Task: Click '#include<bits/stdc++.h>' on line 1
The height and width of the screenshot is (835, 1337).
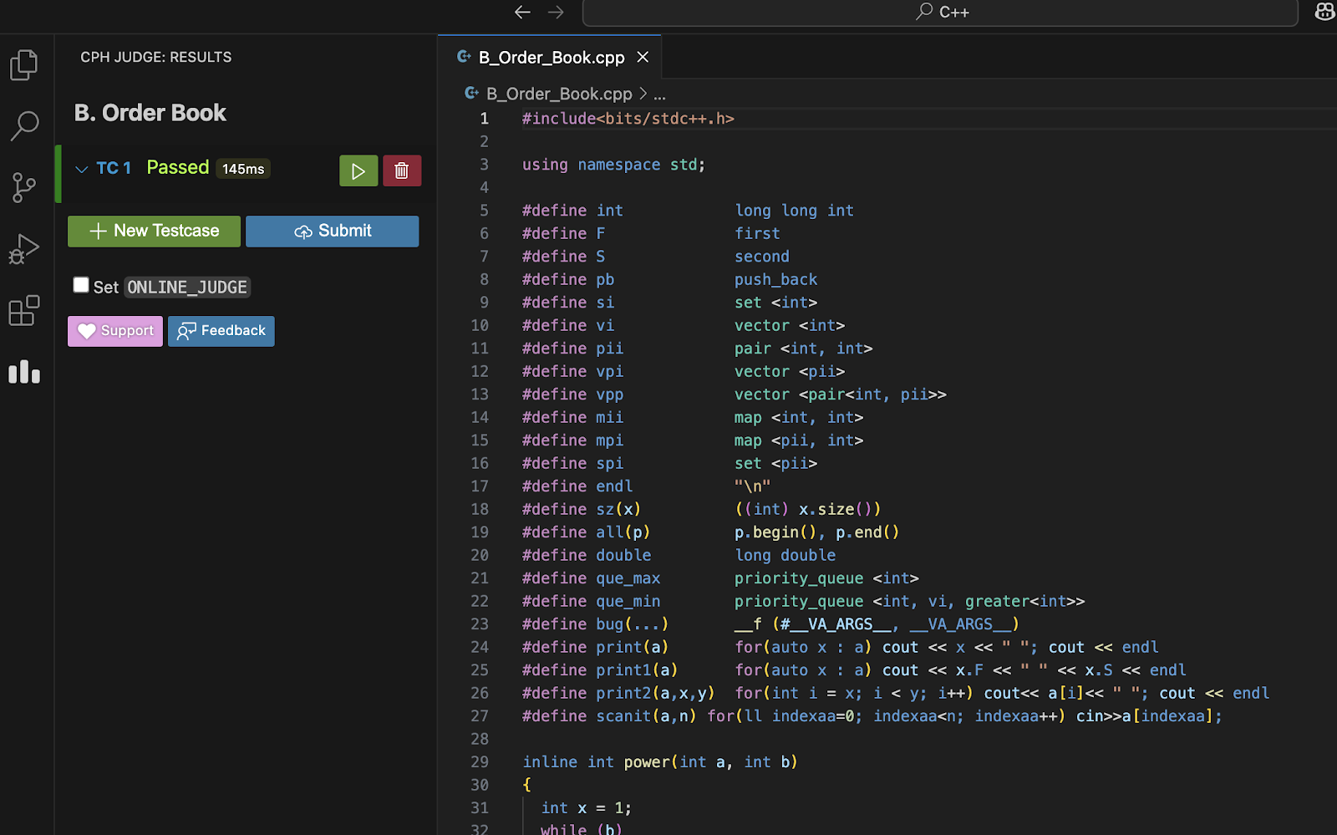Action: tap(628, 119)
